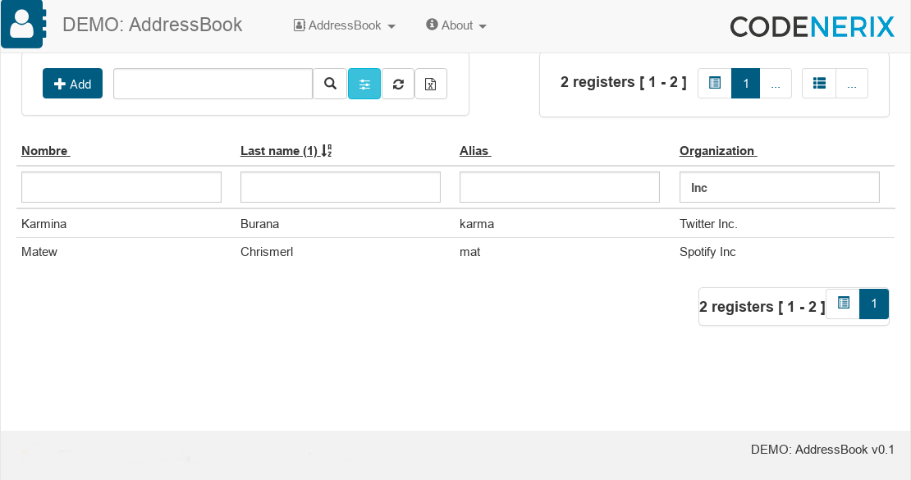Click the top rows-per-page list icon
Viewport: 911px width, 480px height.
point(715,83)
